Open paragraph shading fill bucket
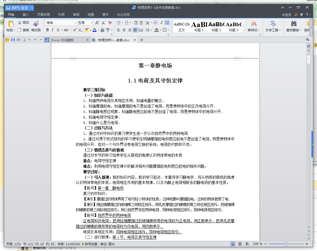This screenshot has height=251, width=317. click(x=156, y=30)
